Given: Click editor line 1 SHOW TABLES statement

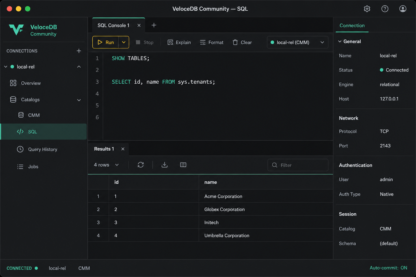Looking at the screenshot, I should 131,58.
